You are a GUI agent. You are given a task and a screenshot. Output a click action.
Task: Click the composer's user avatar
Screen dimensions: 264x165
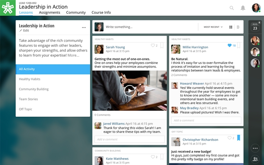click(99, 27)
